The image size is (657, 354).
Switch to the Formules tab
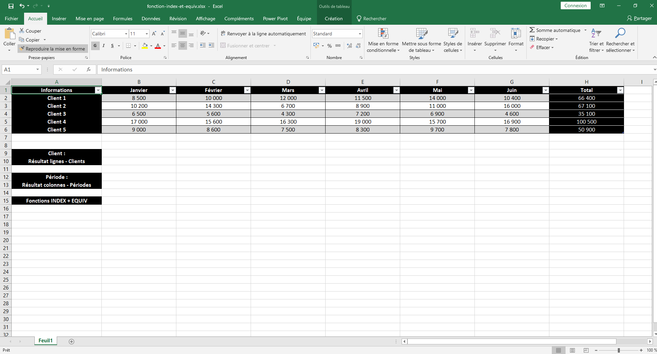point(123,19)
